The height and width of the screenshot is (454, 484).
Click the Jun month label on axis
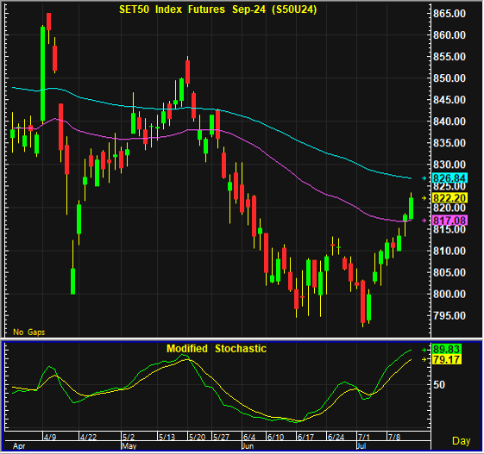[248, 446]
